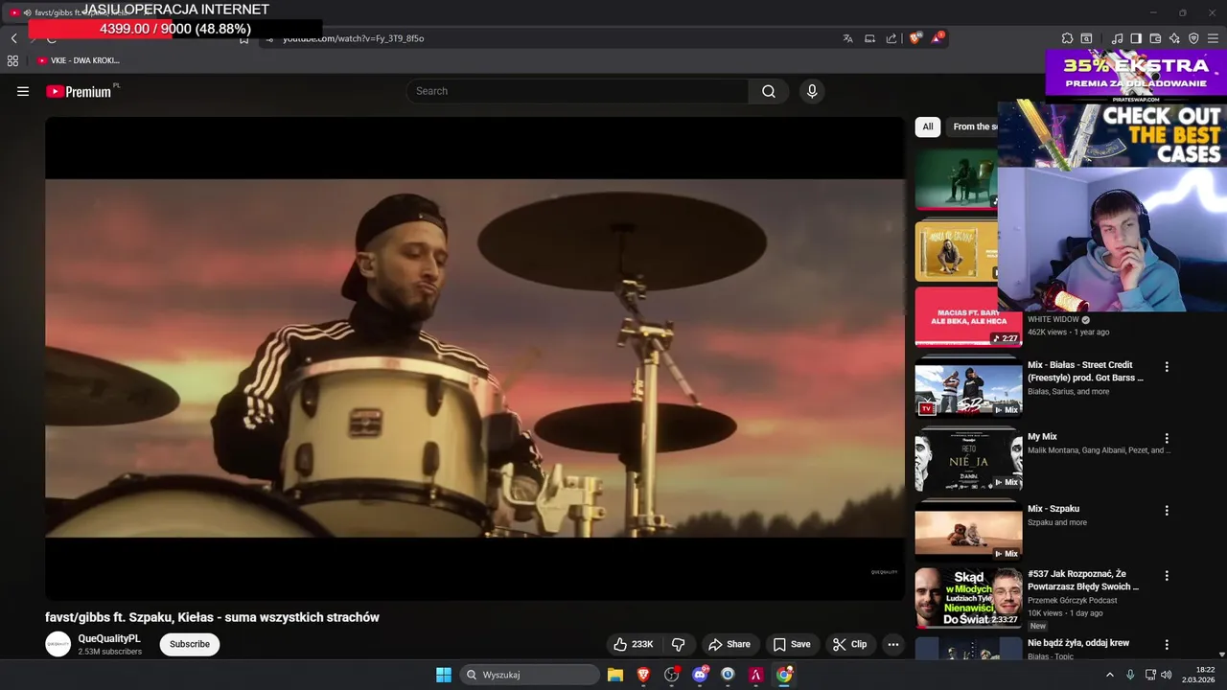Open the volume speaker tray icon
The image size is (1227, 690).
pyautogui.click(x=1167, y=675)
